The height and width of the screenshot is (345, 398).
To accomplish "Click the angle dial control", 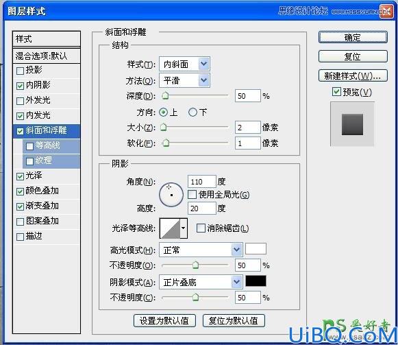I will click(171, 195).
